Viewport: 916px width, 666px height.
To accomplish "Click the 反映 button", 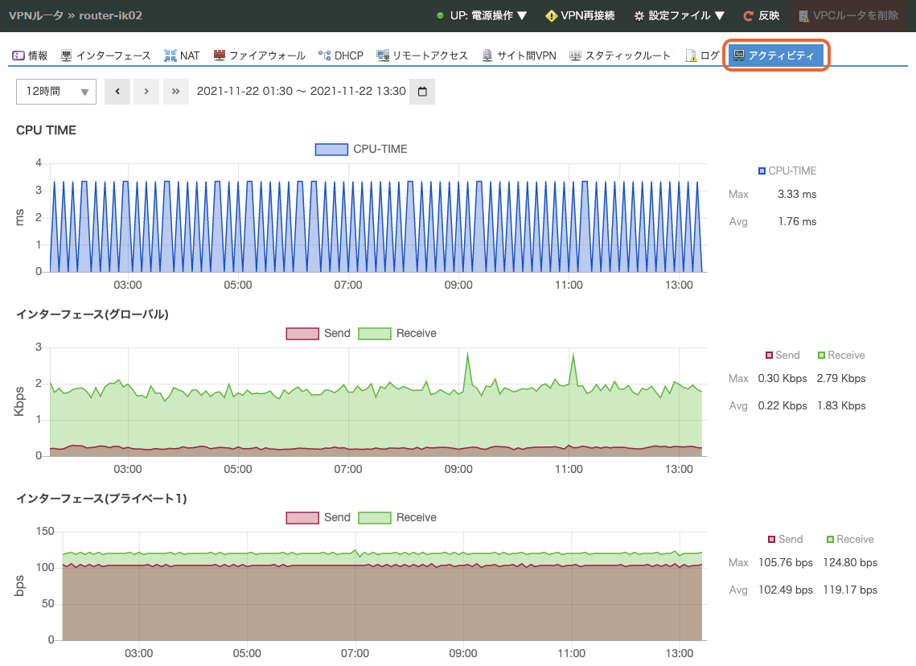I will (x=762, y=16).
